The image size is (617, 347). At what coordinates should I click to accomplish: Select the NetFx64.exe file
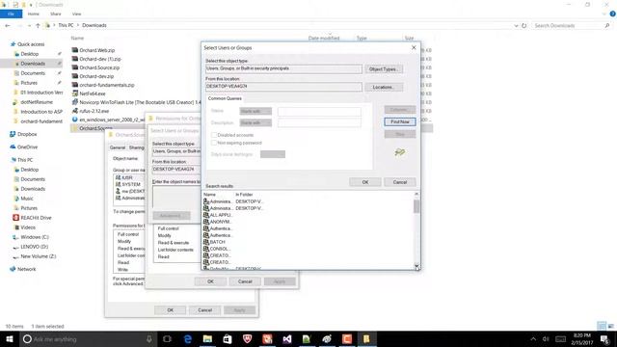pos(93,93)
